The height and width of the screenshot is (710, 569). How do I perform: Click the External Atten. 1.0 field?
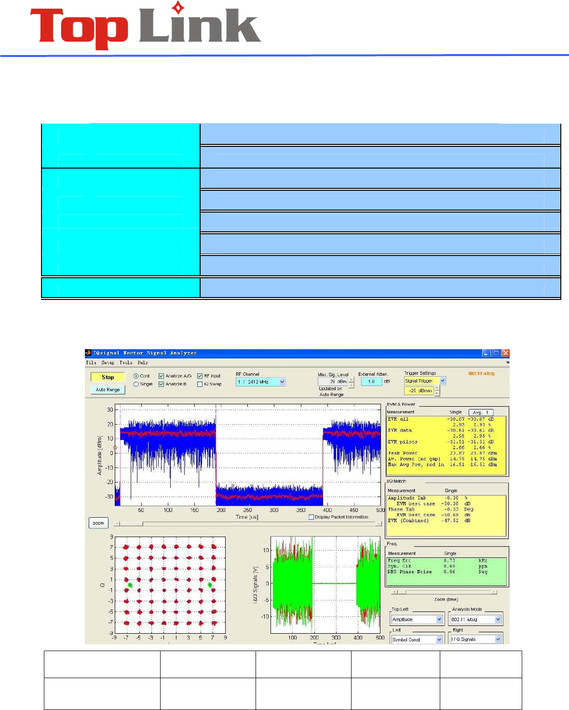pyautogui.click(x=372, y=382)
